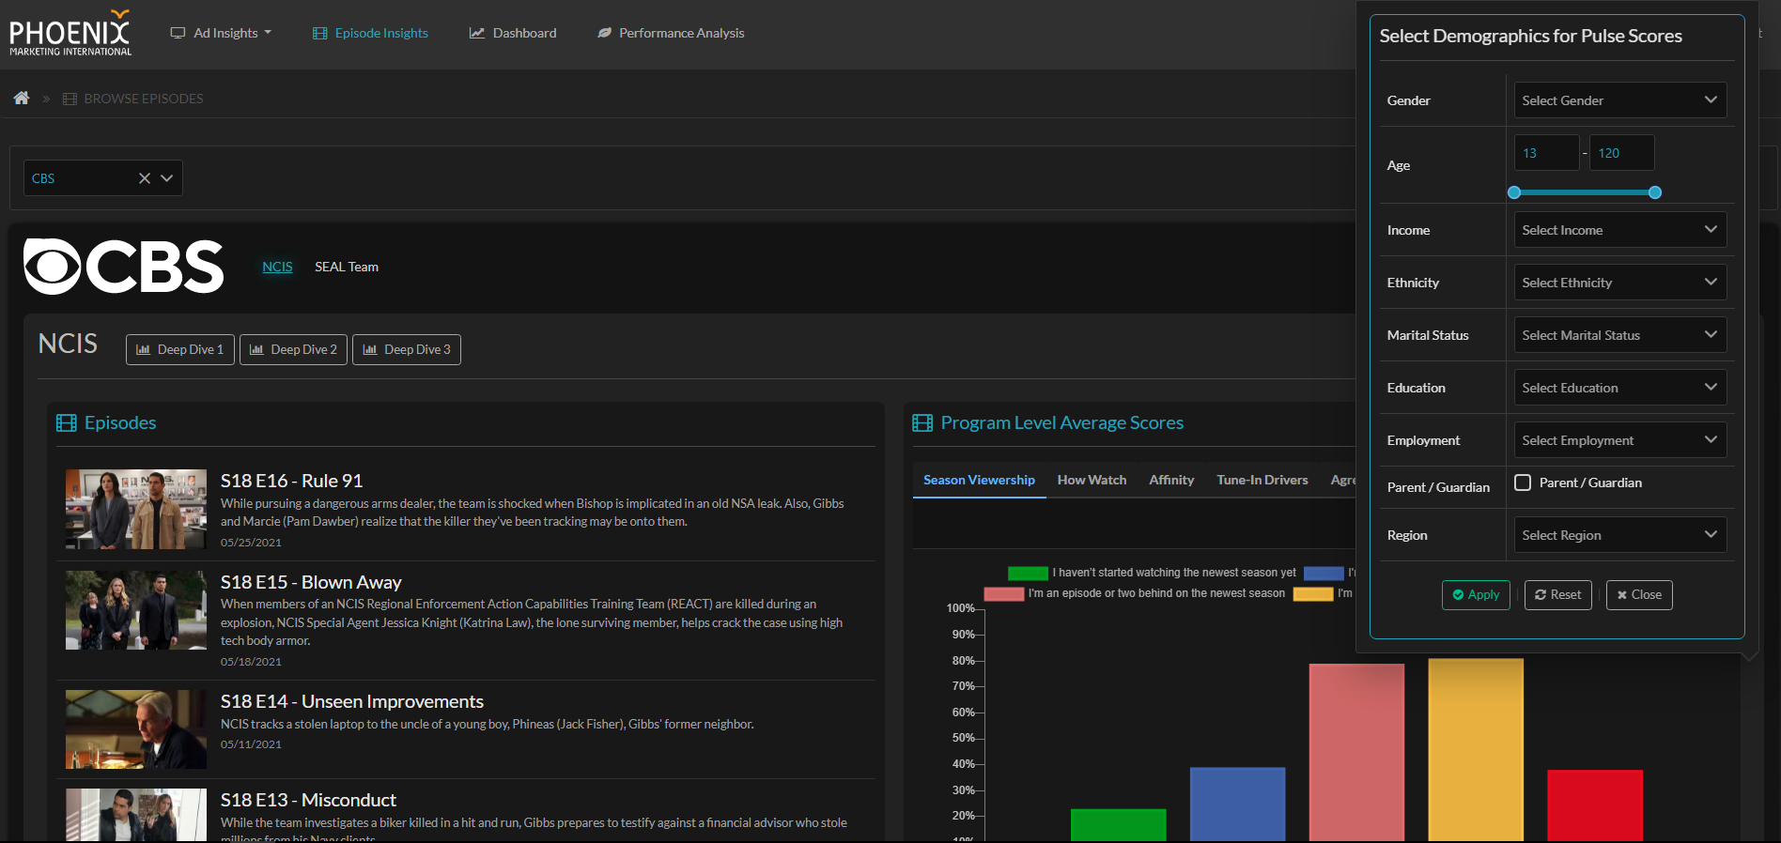Open Deep Dive 3 report
Image resolution: width=1781 pixels, height=843 pixels.
tap(407, 349)
